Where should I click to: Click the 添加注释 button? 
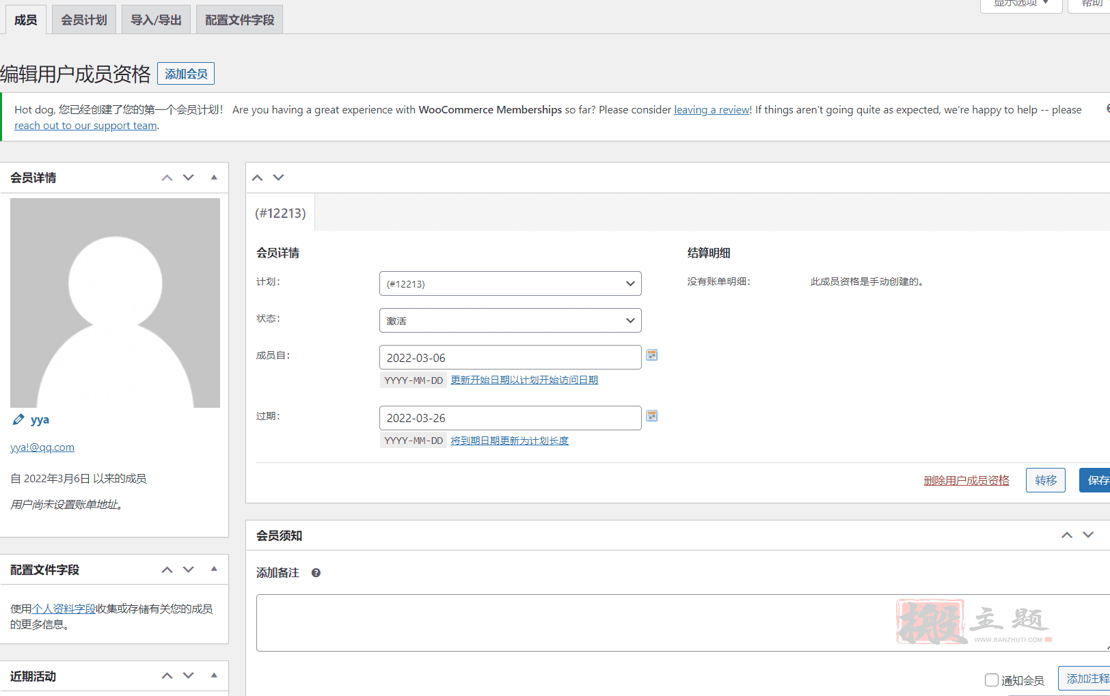pos(1085,678)
